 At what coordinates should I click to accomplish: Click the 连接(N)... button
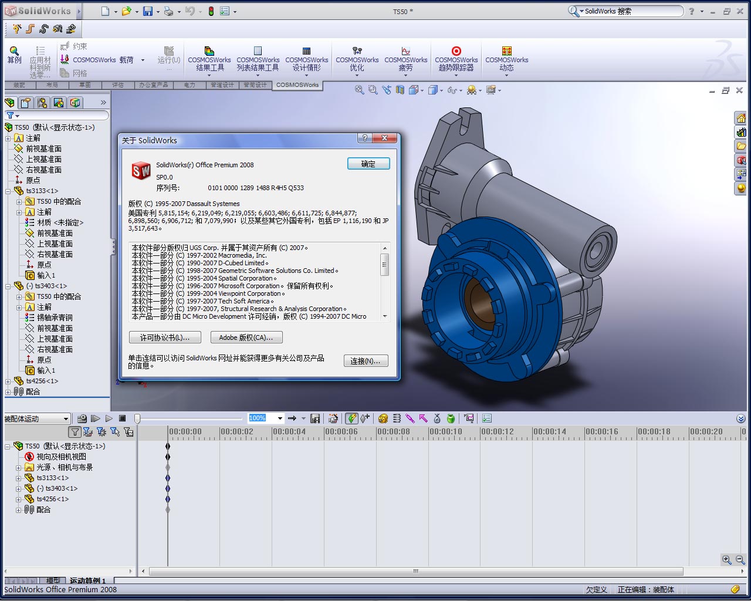[366, 361]
